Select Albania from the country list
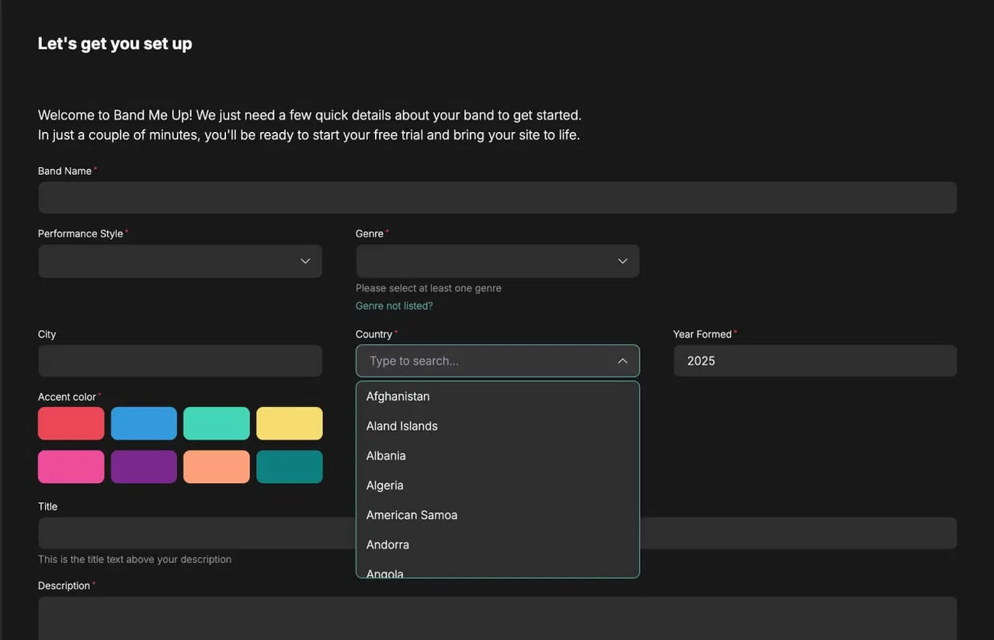Viewport: 994px width, 640px height. (x=386, y=456)
